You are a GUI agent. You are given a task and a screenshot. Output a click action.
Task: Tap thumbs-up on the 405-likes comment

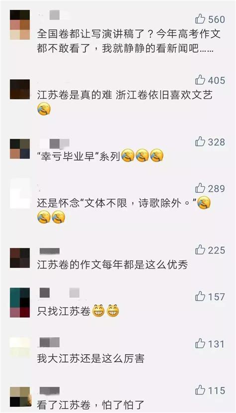pos(200,80)
